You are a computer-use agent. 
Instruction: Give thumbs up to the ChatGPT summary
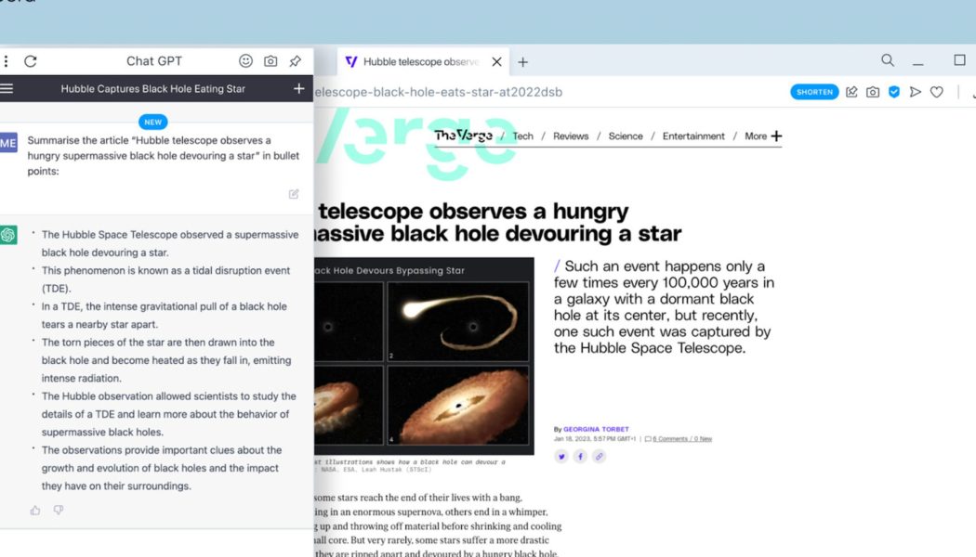pyautogui.click(x=34, y=510)
